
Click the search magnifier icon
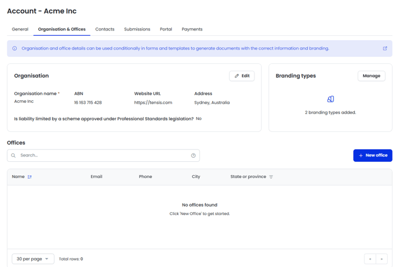[x=14, y=155]
